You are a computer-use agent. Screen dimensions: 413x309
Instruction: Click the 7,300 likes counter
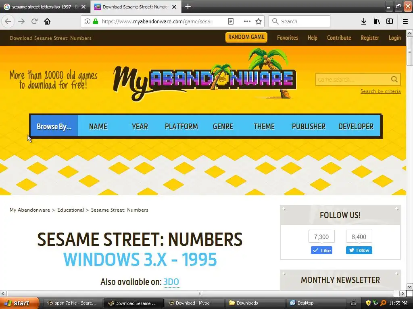pos(321,237)
